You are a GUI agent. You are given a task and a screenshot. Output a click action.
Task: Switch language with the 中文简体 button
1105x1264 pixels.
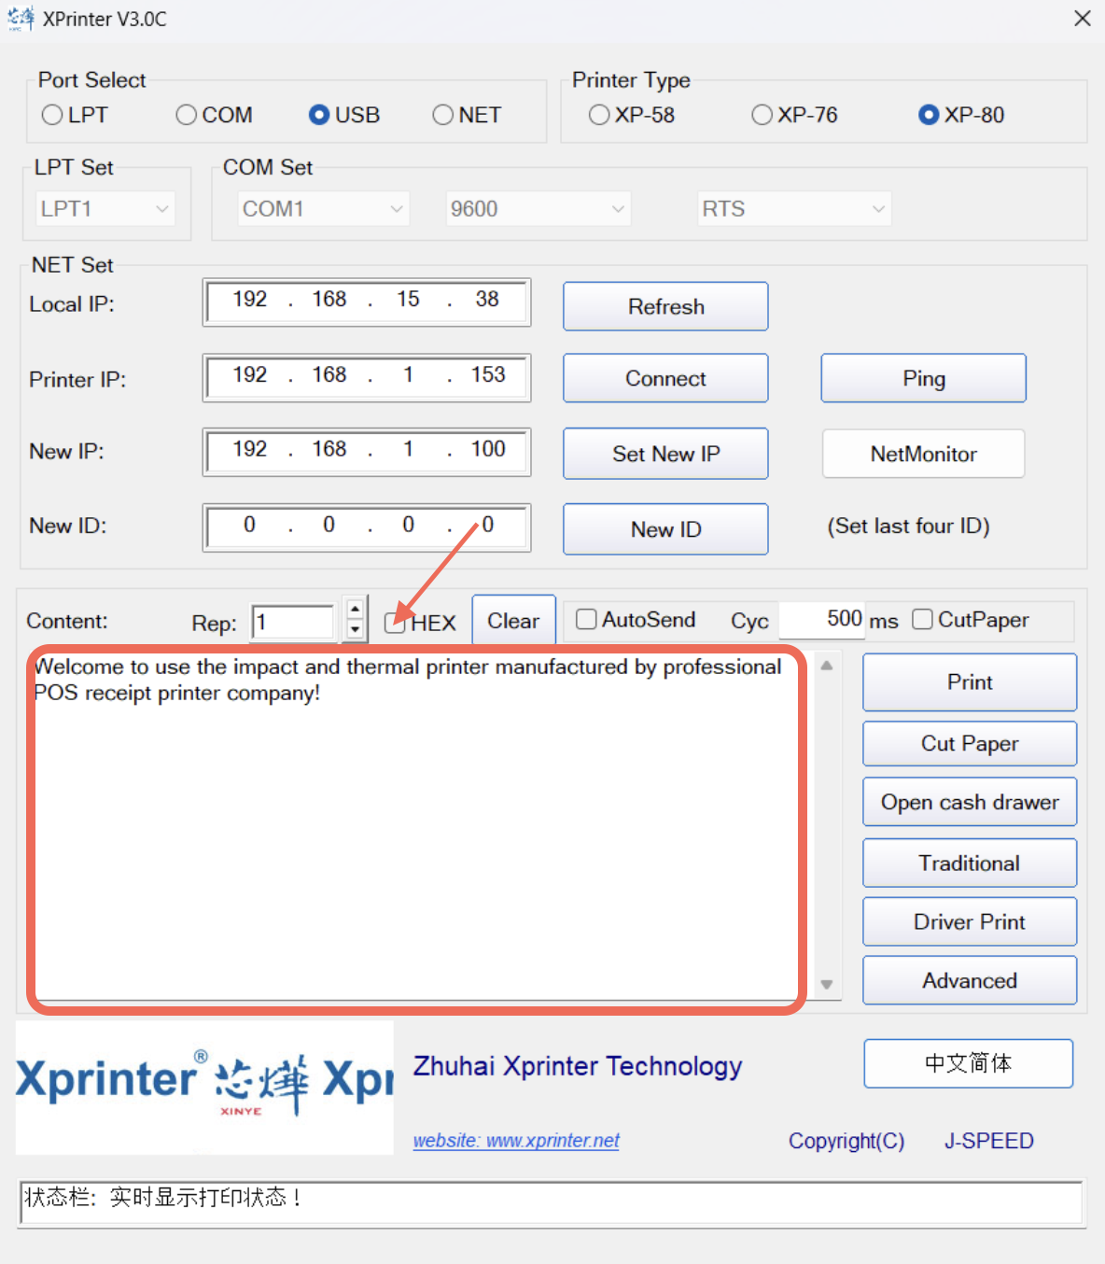[x=968, y=1063]
